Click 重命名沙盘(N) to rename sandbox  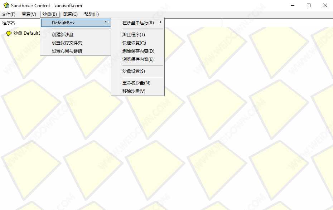[136, 83]
